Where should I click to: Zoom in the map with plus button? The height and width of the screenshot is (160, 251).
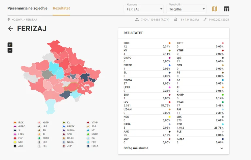pyautogui.click(x=10, y=45)
